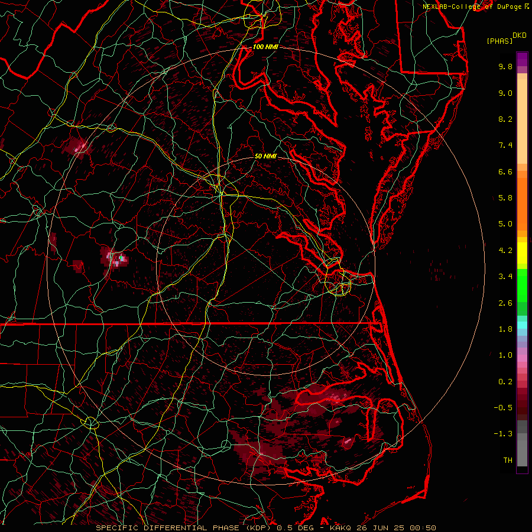Click the 1.8 scale value
Viewport: 532px width, 532px height.
point(505,329)
